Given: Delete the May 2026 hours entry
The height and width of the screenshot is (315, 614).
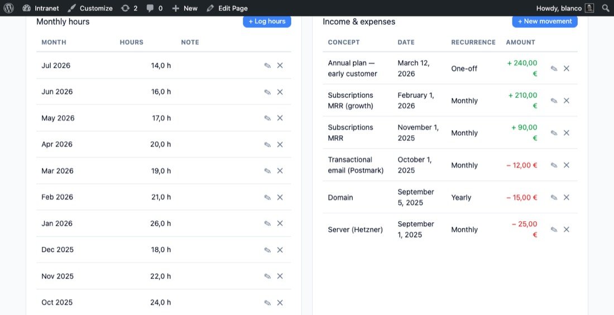Looking at the screenshot, I should [280, 118].
